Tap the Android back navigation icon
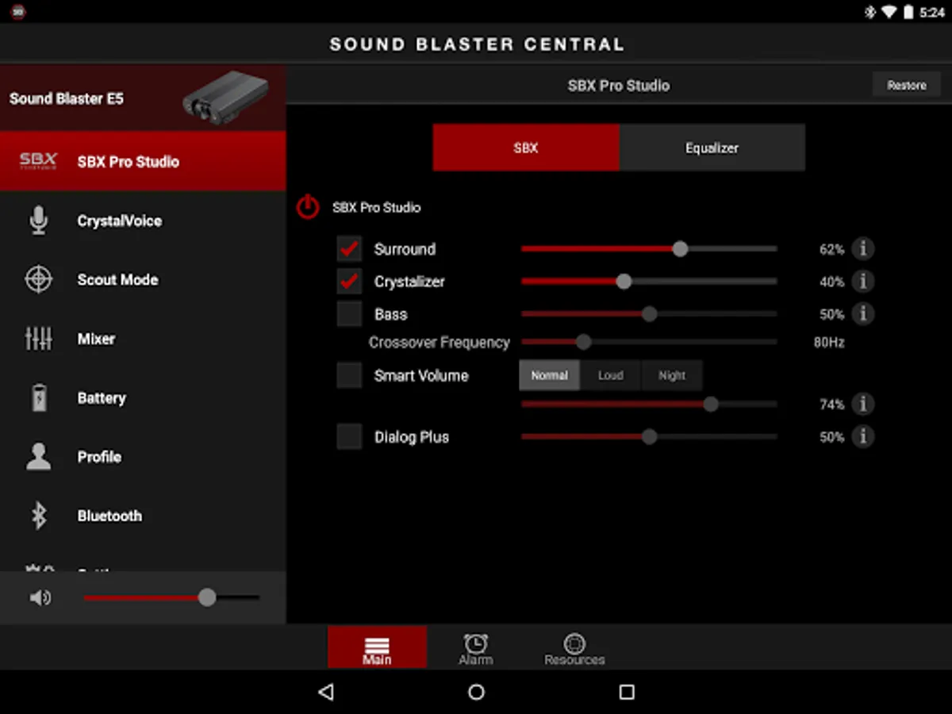 325,692
